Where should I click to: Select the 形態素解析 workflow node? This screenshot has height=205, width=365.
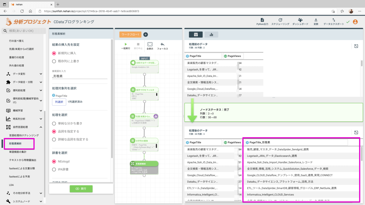tap(144, 167)
